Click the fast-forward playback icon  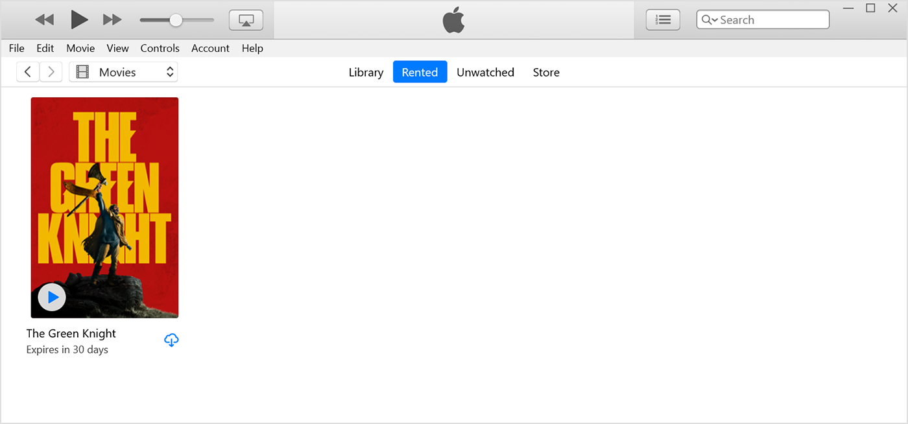pyautogui.click(x=112, y=19)
